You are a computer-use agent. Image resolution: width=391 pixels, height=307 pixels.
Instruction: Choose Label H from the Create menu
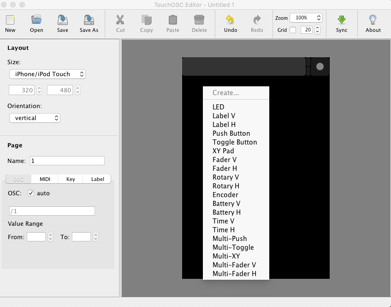(236, 124)
